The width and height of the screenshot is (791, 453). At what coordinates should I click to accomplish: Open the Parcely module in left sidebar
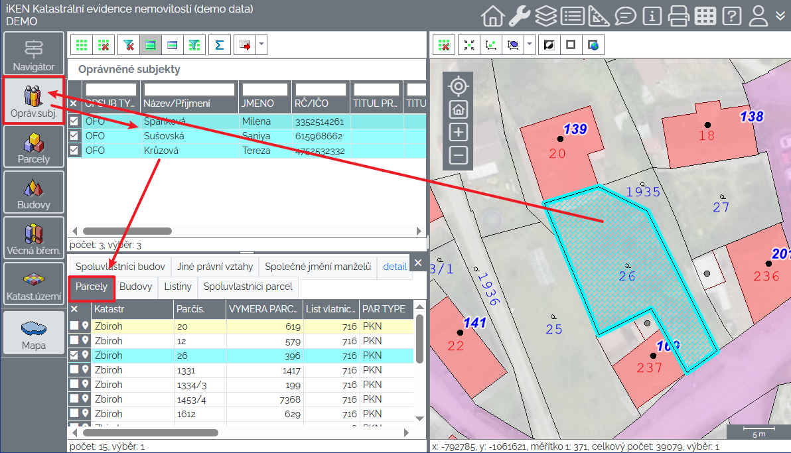click(34, 147)
